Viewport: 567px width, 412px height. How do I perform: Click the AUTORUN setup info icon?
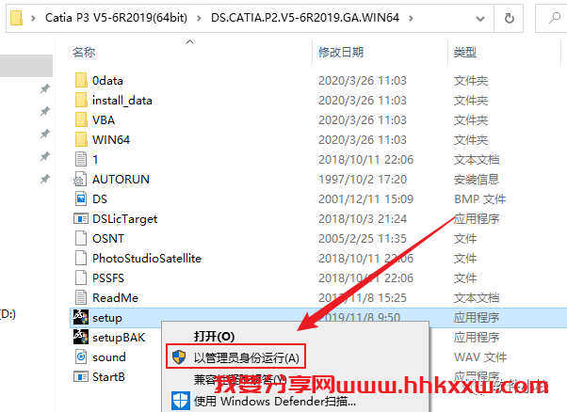(80, 179)
